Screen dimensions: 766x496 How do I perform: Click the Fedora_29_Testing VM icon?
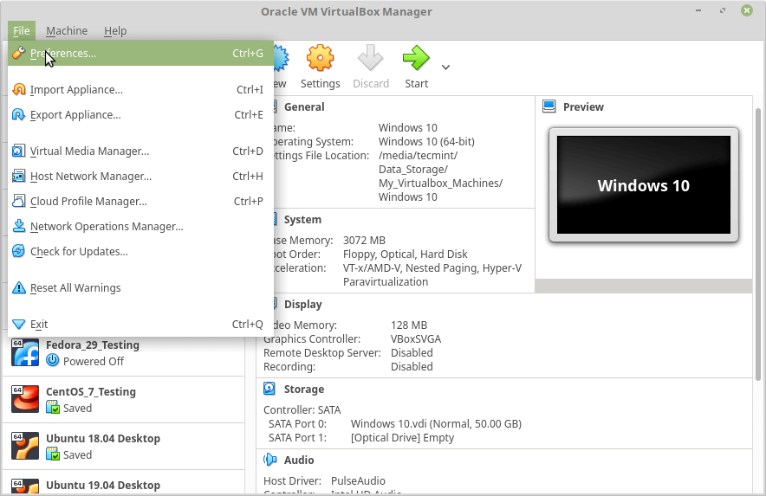pos(25,352)
